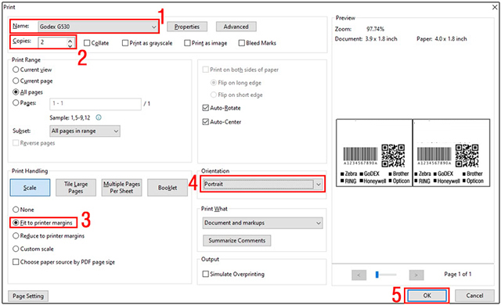
Task: Click the preview page slider handle
Action: [x=377, y=274]
